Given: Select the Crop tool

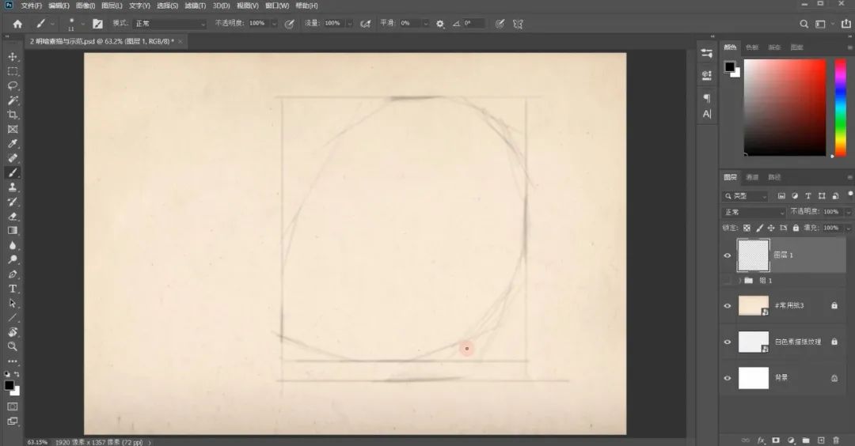Looking at the screenshot, I should coord(13,115).
